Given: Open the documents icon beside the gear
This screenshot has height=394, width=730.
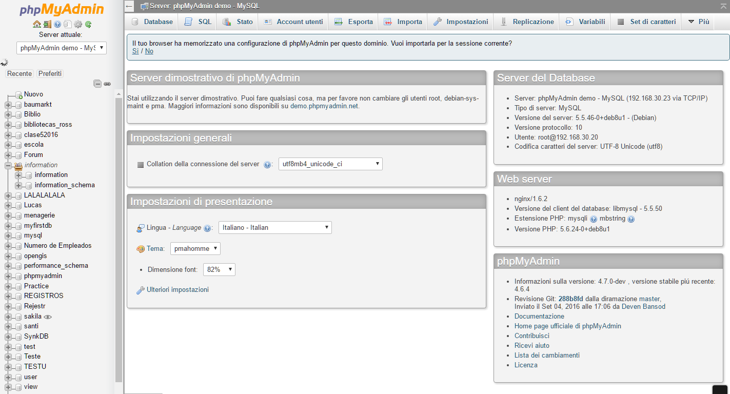Looking at the screenshot, I should [68, 24].
